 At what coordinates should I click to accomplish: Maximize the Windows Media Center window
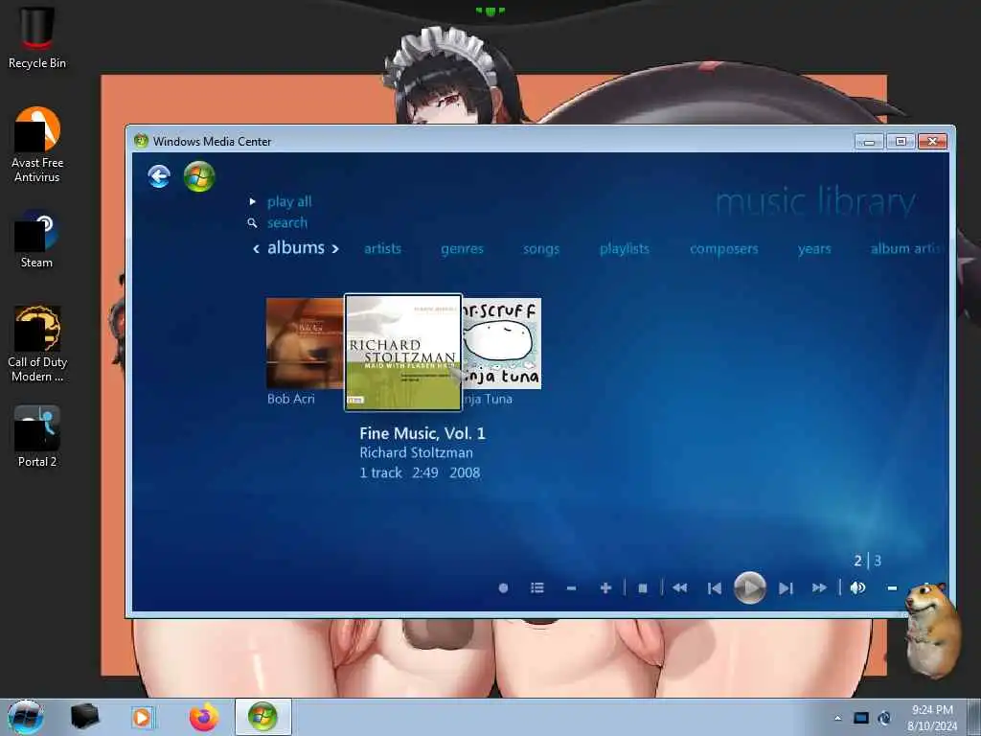tap(901, 142)
